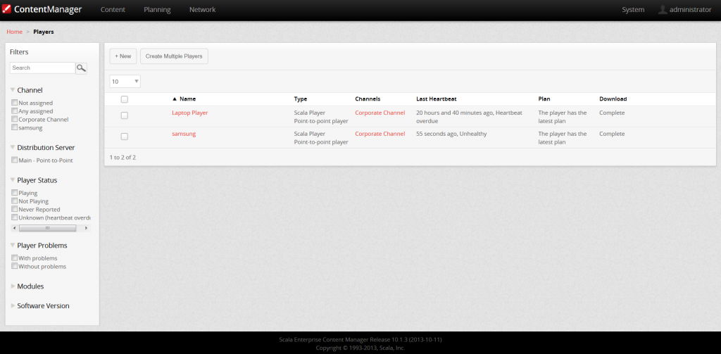Click the Player Status horizontal scrollbar thumb

click(47, 228)
